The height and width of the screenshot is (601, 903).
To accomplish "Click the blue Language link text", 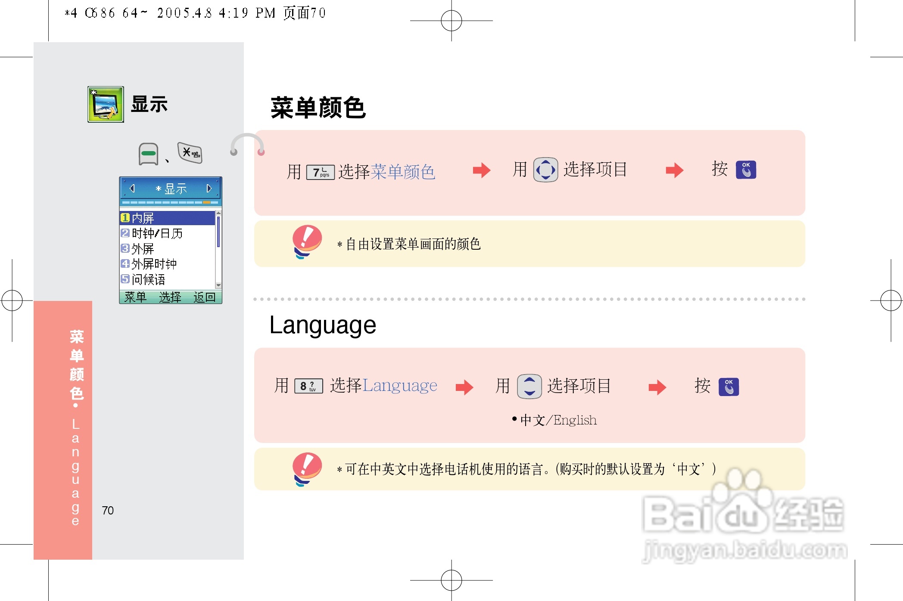I will [x=399, y=386].
